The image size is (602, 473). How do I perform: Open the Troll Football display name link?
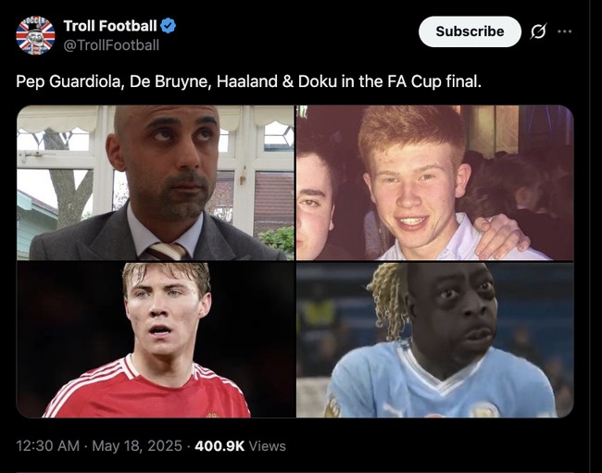[x=110, y=26]
